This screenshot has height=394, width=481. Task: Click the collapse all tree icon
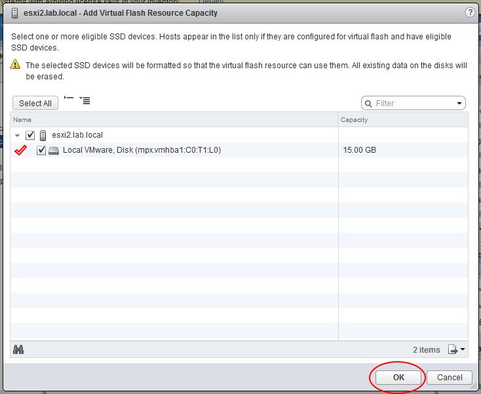click(x=69, y=98)
